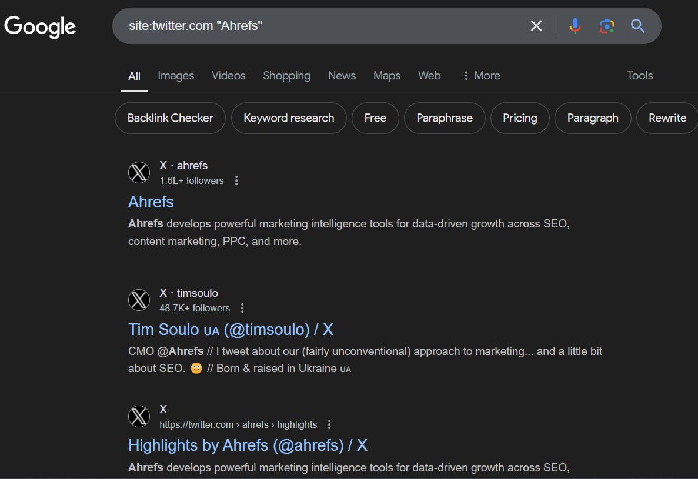Apply the Rewrite filter chip
The height and width of the screenshot is (479, 698).
(x=667, y=118)
